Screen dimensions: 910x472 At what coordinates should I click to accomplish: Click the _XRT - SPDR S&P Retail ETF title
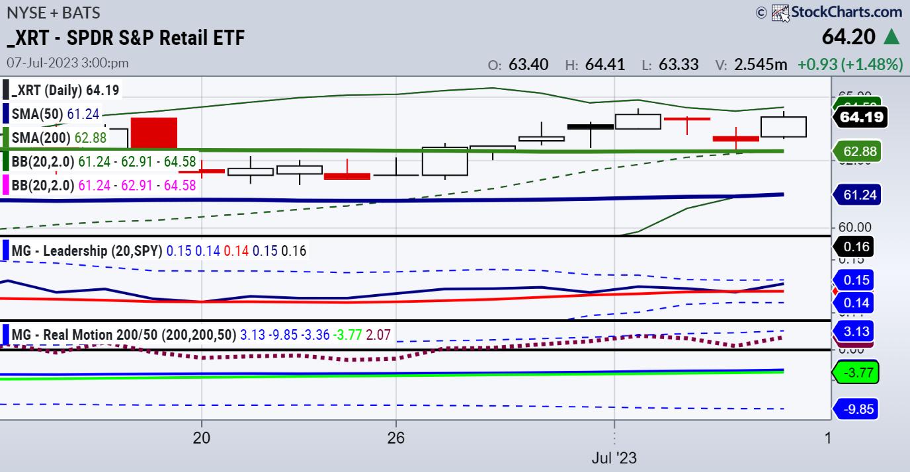tap(125, 38)
